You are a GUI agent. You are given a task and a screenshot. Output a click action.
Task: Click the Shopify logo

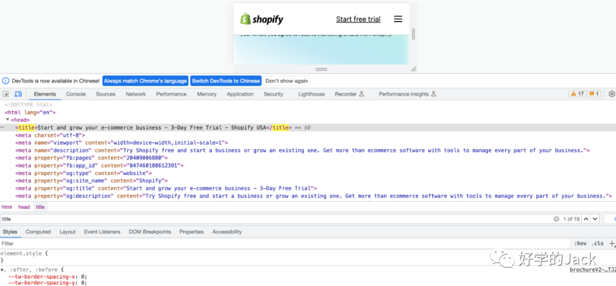click(262, 19)
